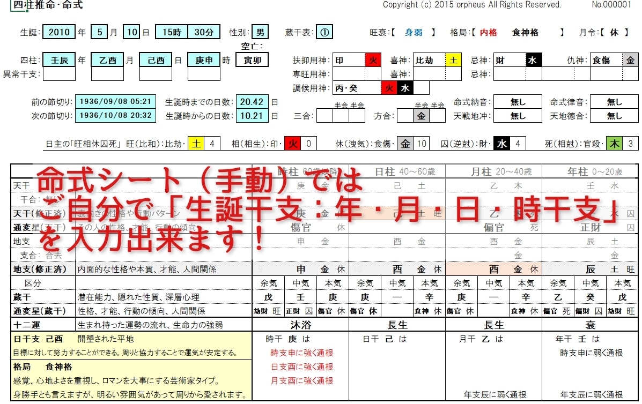This screenshot has width=642, height=404.
Task: Click the 命式律音 cell showing 無し
Action: pos(614,102)
